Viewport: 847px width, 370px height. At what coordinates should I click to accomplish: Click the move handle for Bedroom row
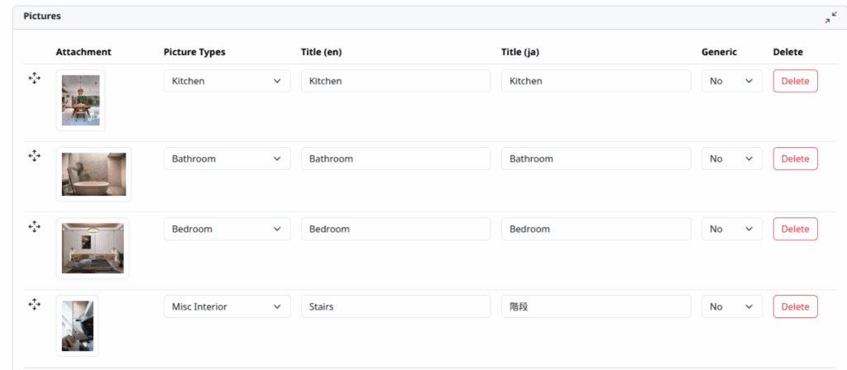pyautogui.click(x=35, y=225)
